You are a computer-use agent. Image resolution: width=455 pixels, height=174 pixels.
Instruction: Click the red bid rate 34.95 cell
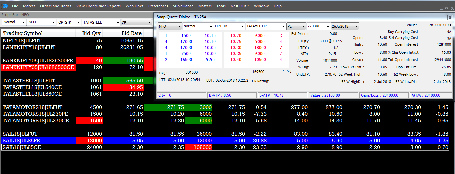123,87
